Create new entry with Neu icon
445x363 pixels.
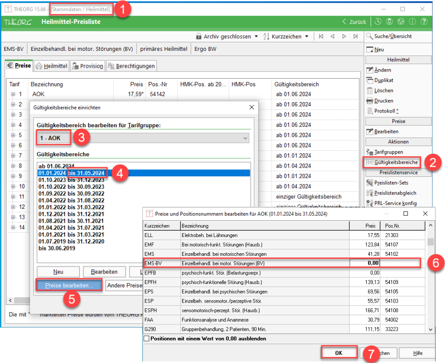click(370, 49)
